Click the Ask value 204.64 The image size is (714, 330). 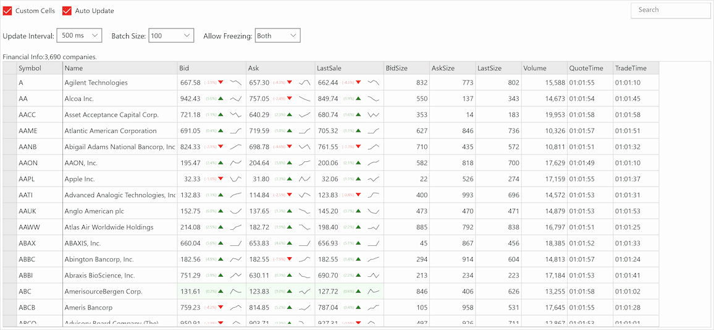pyautogui.click(x=259, y=163)
